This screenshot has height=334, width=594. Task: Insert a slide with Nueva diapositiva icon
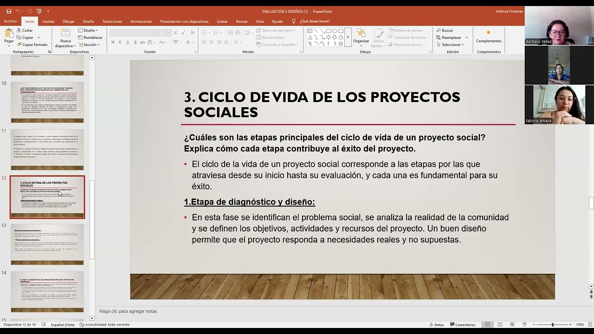[65, 33]
